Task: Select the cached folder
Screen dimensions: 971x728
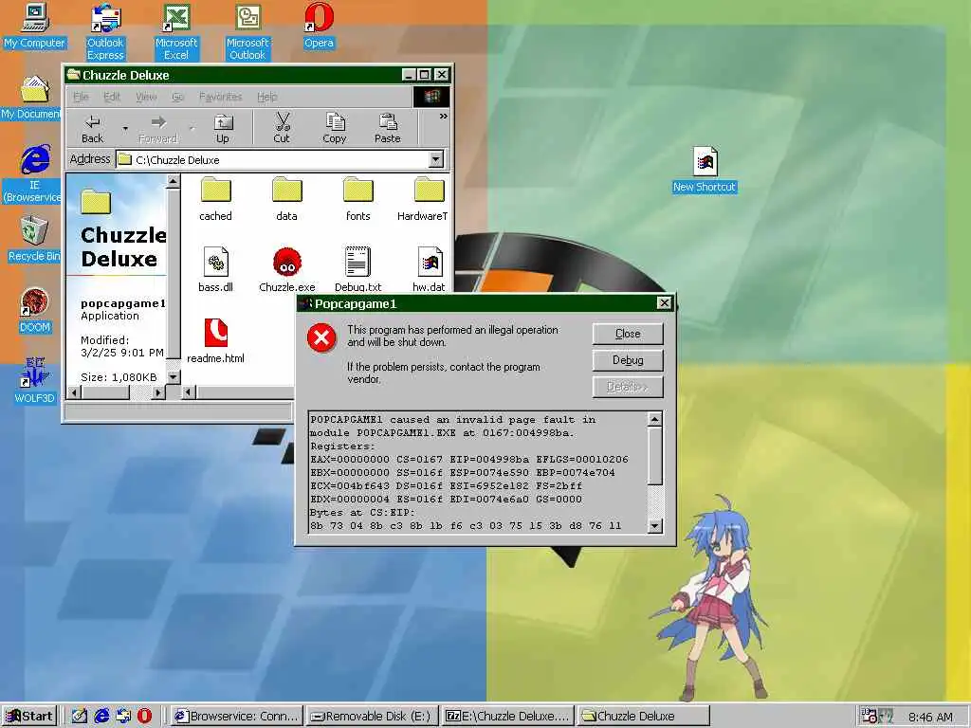Action: (x=215, y=199)
